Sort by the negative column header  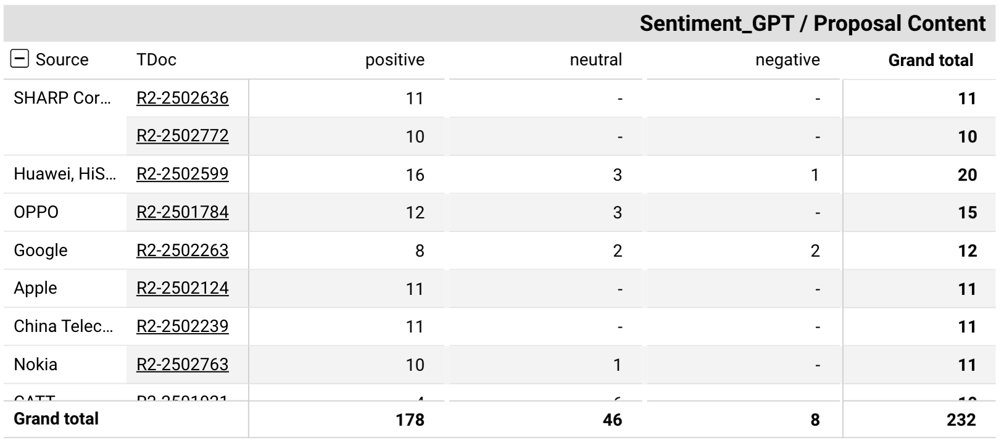click(x=787, y=60)
